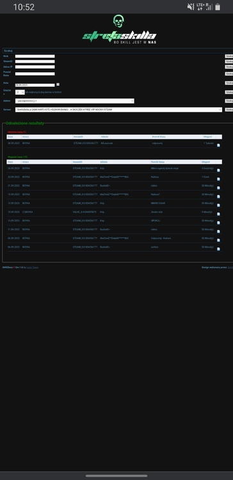Tap the battery icon in status bar
This screenshot has width=233, height=480.
coord(218,7)
